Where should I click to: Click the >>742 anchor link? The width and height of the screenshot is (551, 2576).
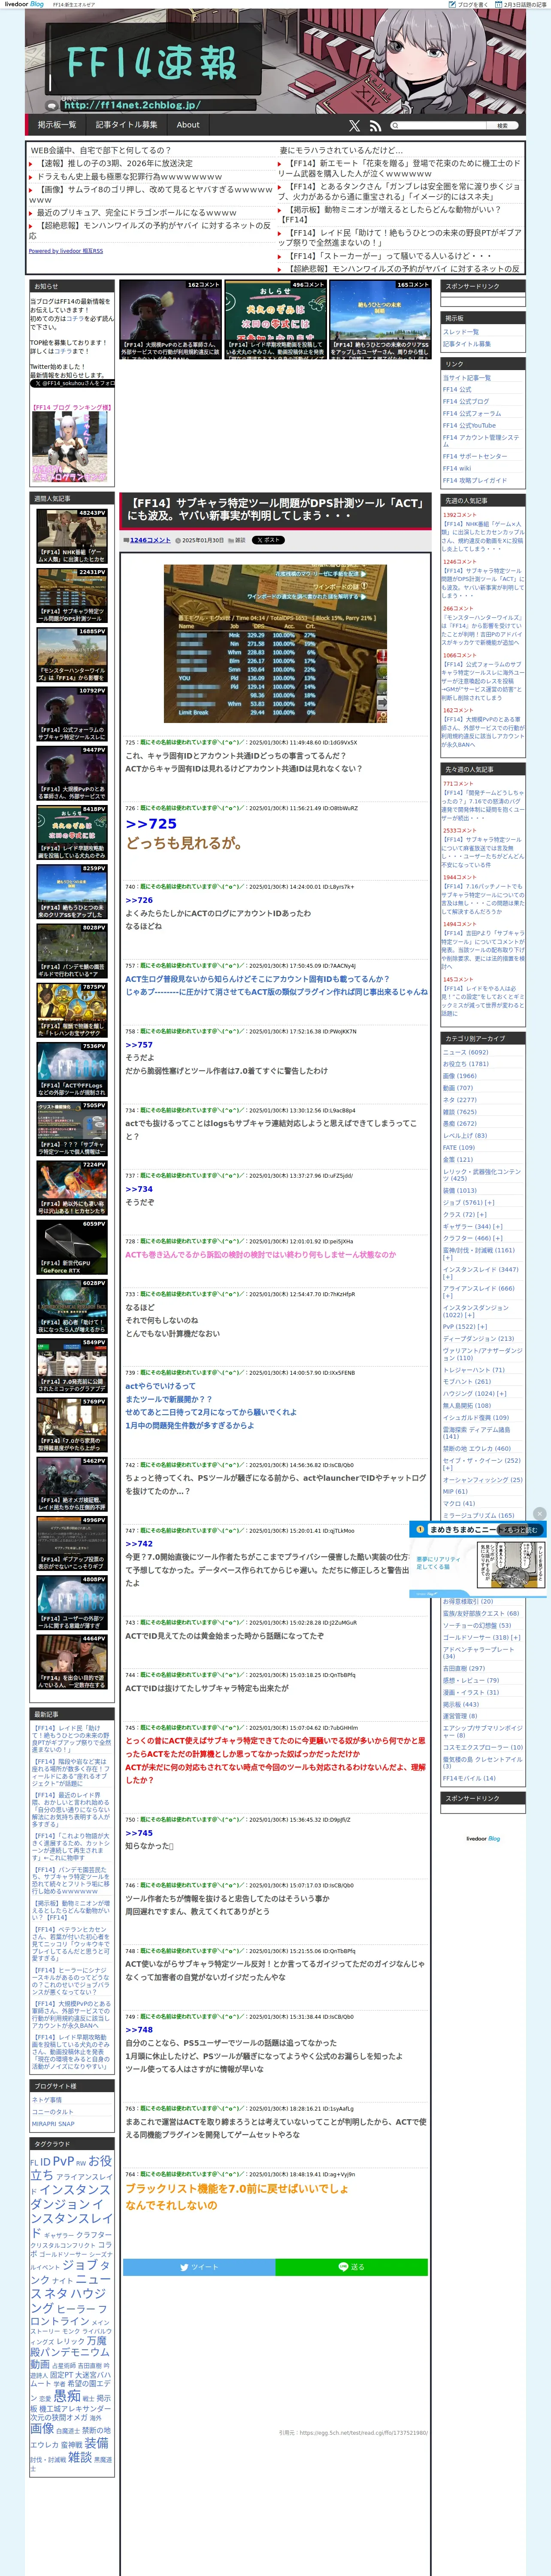point(139,1544)
